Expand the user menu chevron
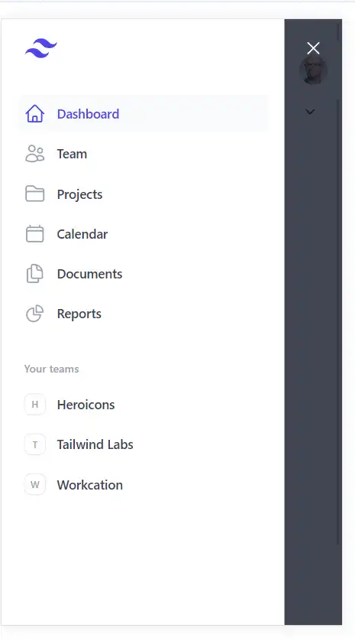Viewport: 355px width, 641px height. click(310, 112)
